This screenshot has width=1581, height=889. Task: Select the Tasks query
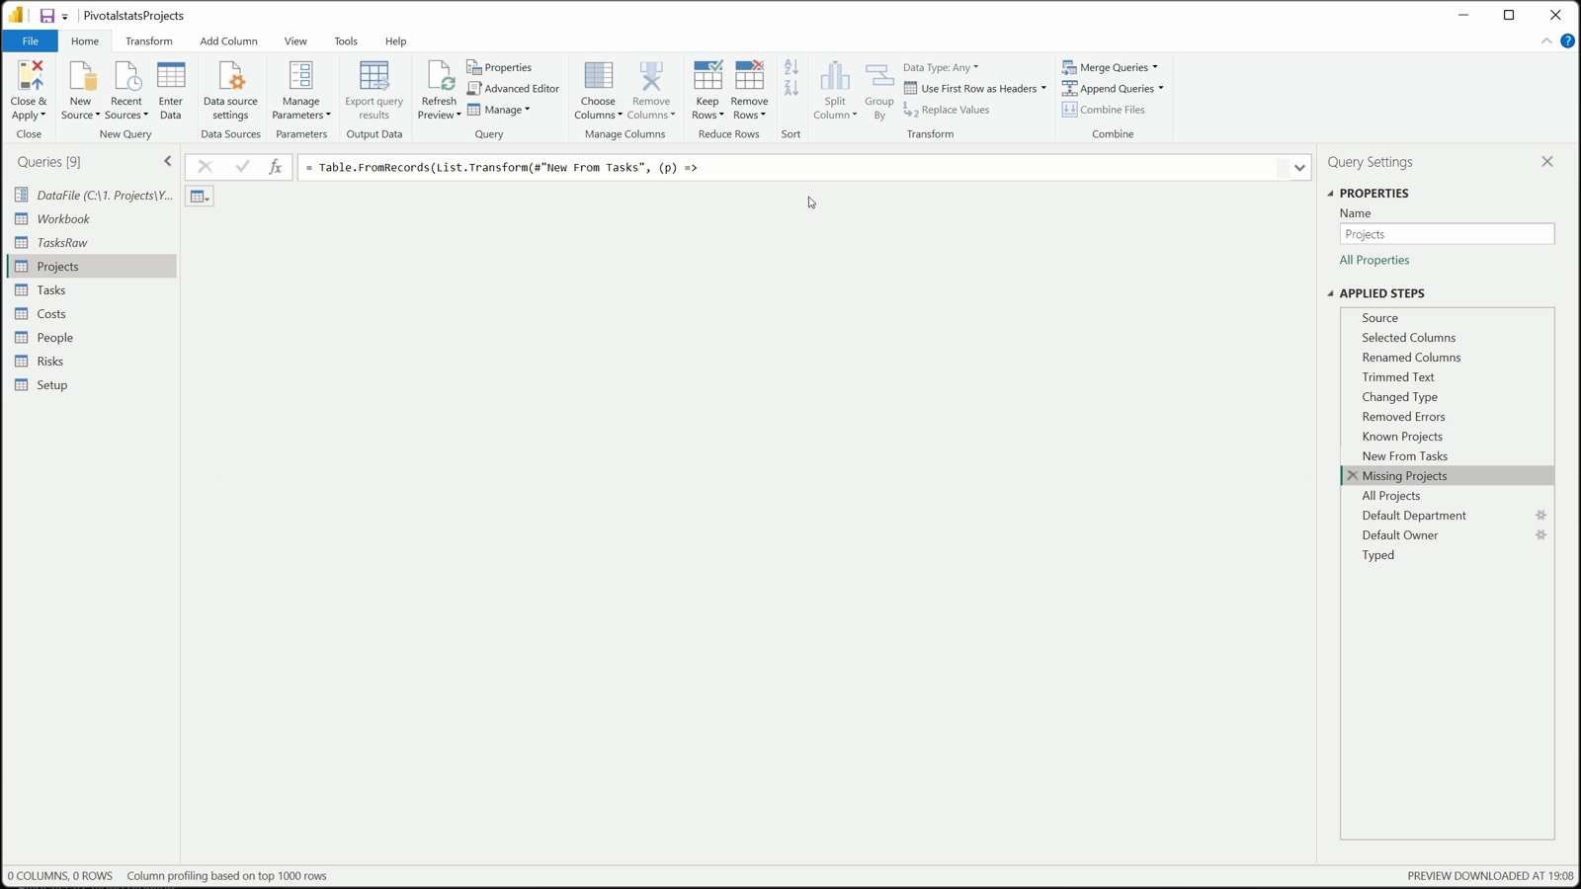(92, 290)
